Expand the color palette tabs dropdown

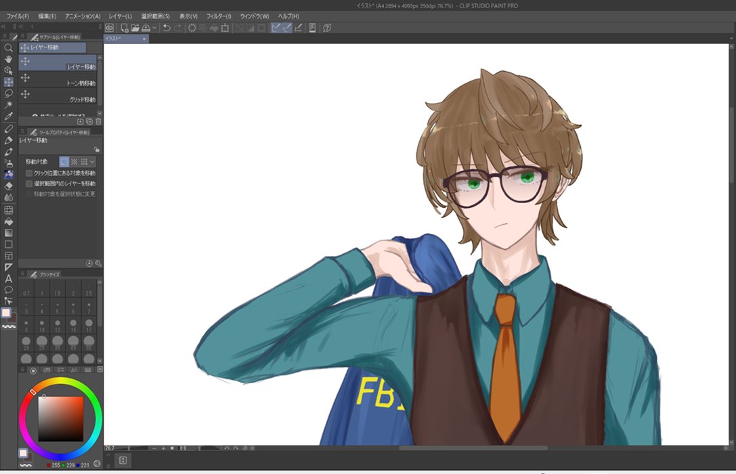[x=100, y=370]
